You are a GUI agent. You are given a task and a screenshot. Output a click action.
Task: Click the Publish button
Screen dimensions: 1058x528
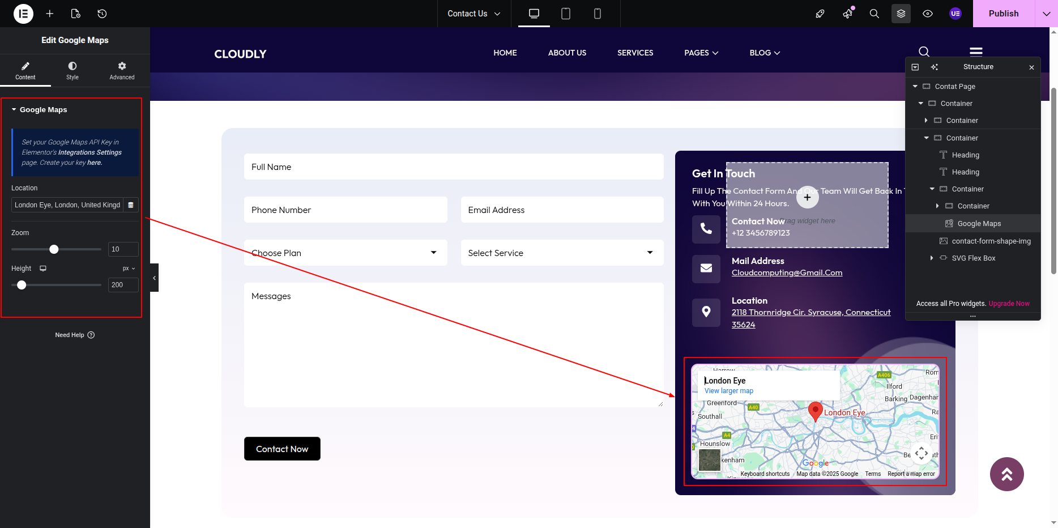[x=1004, y=14]
